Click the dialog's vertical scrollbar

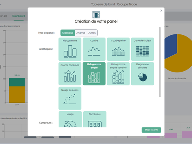[x=160, y=62]
